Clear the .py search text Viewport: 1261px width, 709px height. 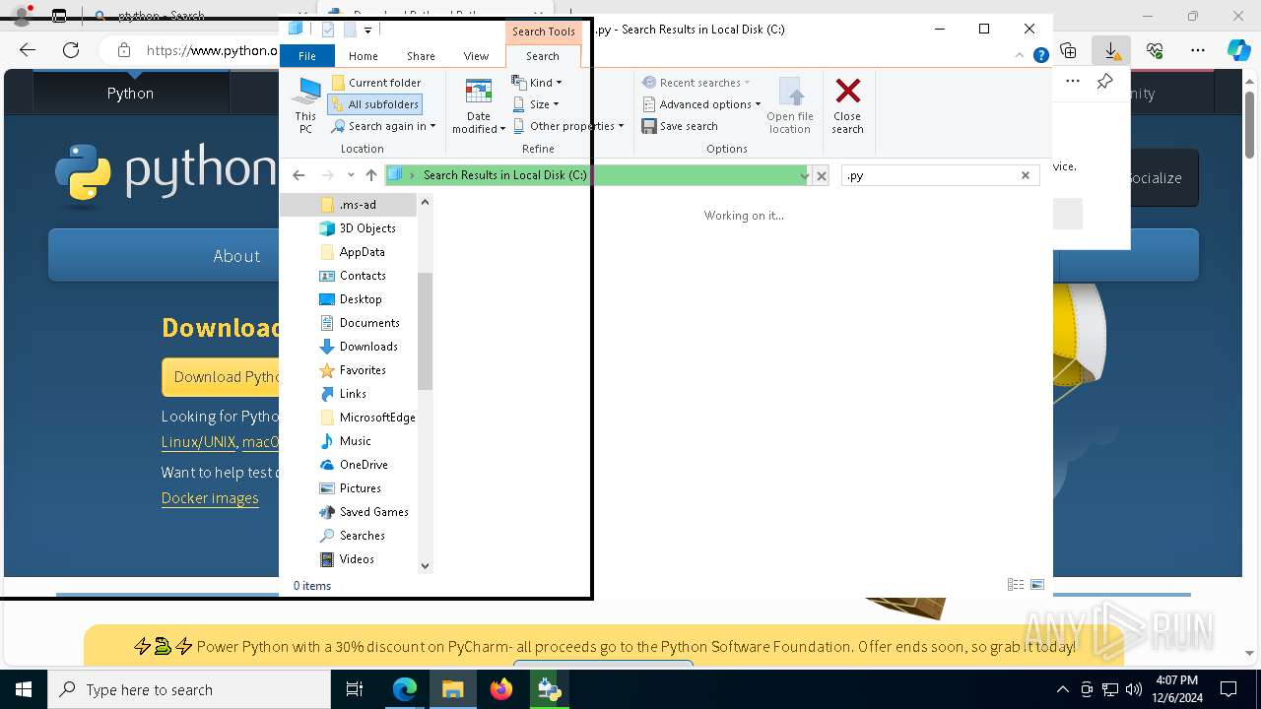tap(1026, 175)
